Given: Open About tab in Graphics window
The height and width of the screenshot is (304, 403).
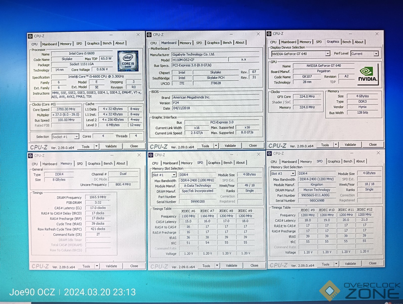Looking at the screenshot, I should (x=359, y=42).
